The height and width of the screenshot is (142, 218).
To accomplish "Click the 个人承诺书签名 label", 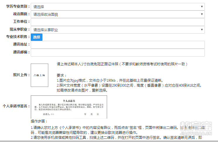I will pyautogui.click(x=16, y=106).
